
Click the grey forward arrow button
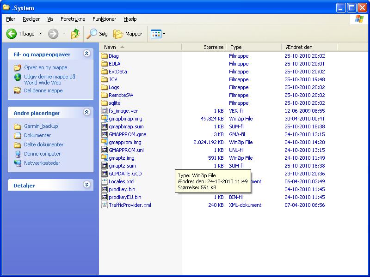coord(53,34)
